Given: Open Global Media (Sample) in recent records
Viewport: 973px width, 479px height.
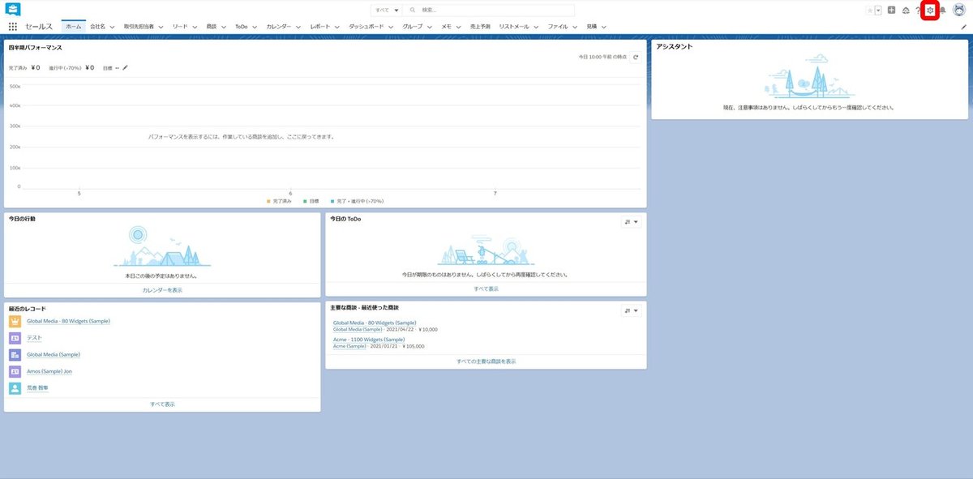Looking at the screenshot, I should [x=54, y=354].
